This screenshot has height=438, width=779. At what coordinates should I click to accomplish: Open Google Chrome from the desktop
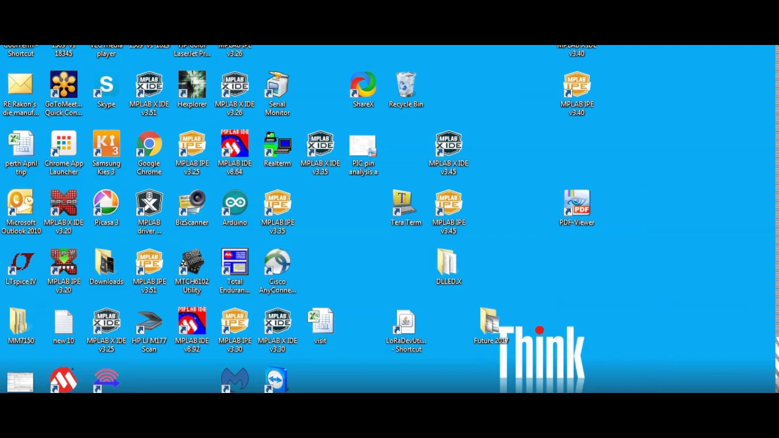pos(149,153)
